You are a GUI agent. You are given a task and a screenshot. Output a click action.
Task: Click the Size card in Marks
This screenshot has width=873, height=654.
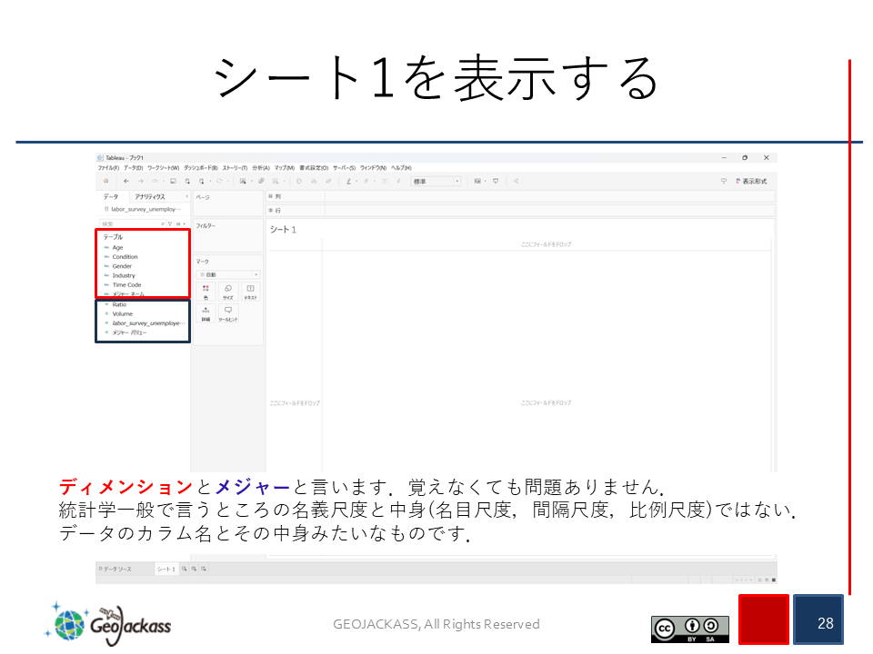pyautogui.click(x=228, y=292)
